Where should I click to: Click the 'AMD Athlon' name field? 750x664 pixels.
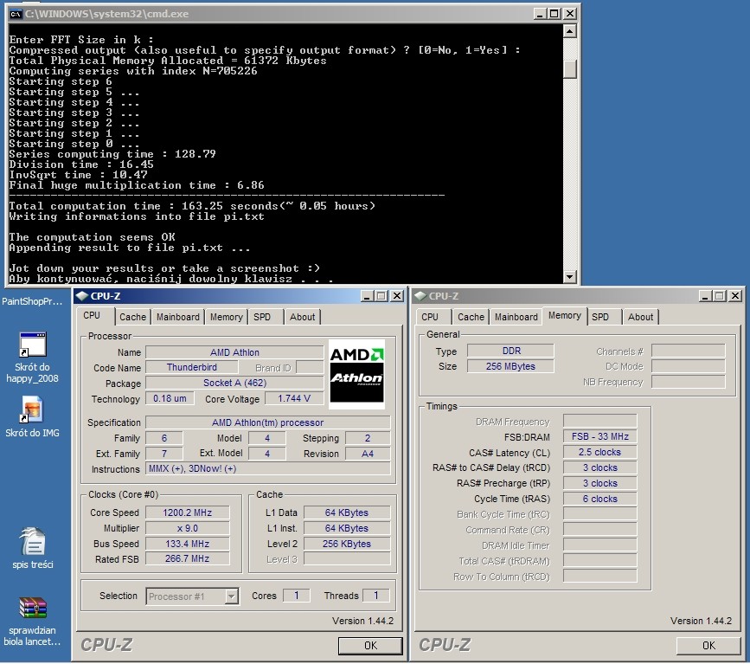tap(234, 352)
